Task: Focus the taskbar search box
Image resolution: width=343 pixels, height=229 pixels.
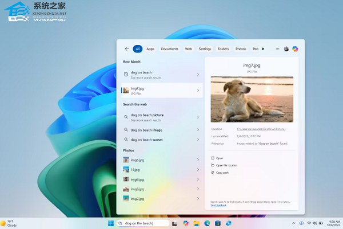Action: pyautogui.click(x=143, y=223)
